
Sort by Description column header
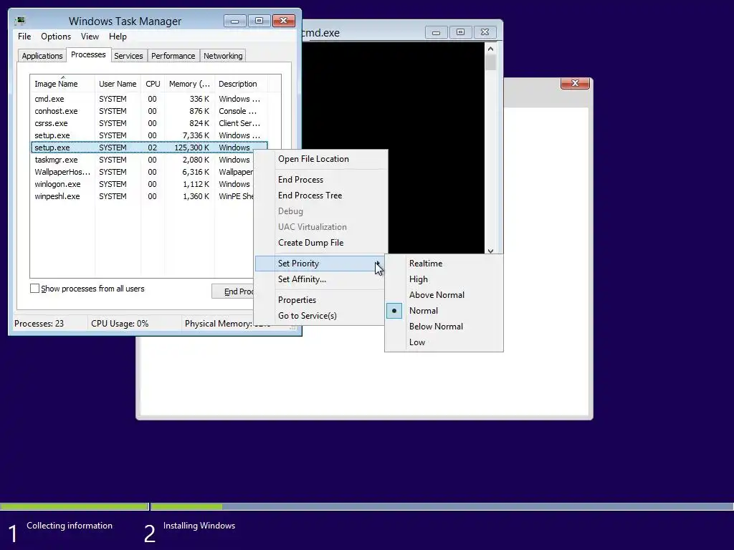tap(241, 84)
